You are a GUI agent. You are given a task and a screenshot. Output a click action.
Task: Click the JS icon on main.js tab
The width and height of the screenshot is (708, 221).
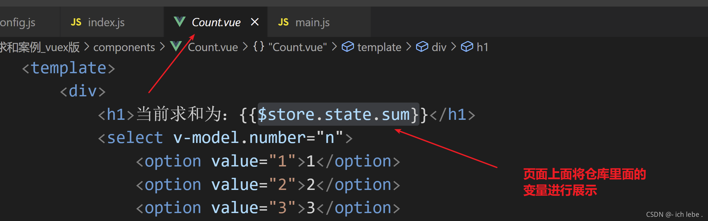pos(283,22)
